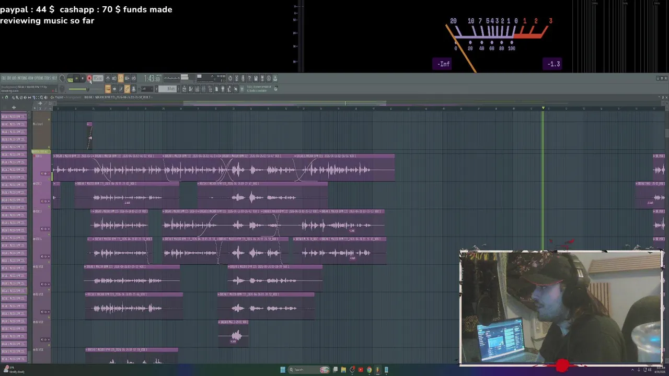Select the Draw pencil tool in playlist toolbar
The height and width of the screenshot is (376, 669).
coord(13,97)
